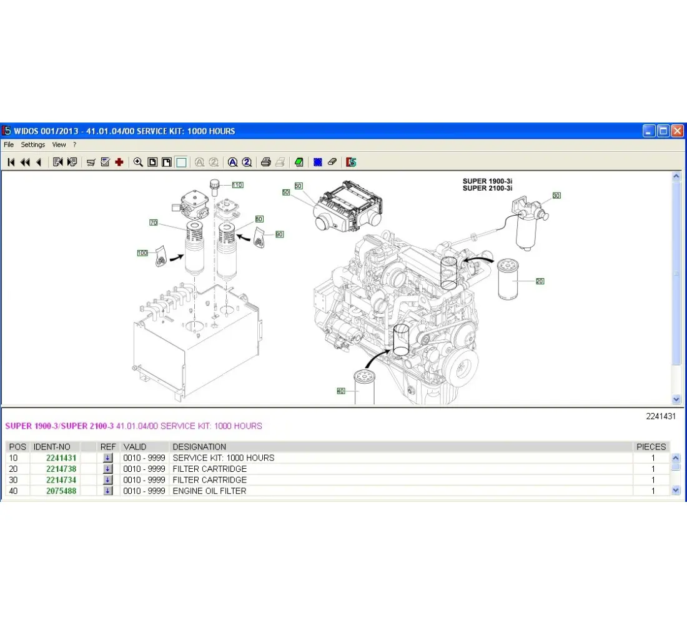The image size is (687, 625).
Task: Open the File menu
Action: tap(9, 145)
